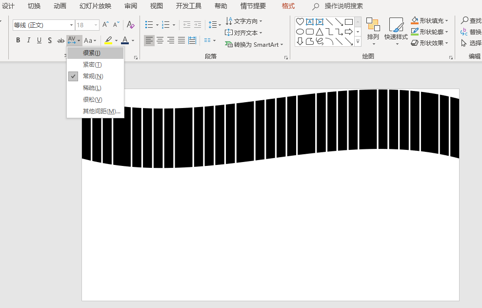Click the increase font size icon
Screen dimensions: 482x308
coord(105,25)
